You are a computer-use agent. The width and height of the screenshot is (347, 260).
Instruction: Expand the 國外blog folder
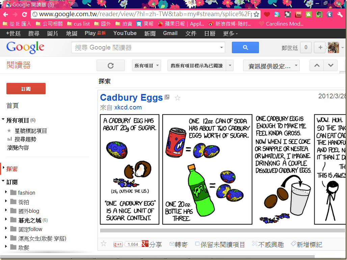tap(6, 210)
